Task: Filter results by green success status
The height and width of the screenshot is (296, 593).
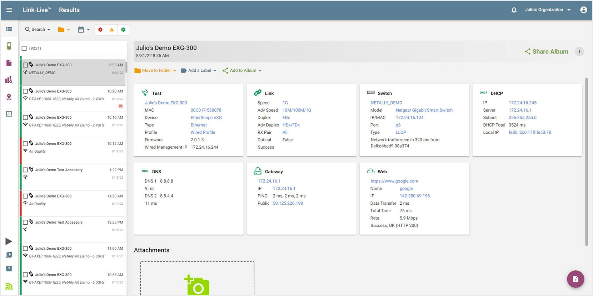Action: pos(123,30)
